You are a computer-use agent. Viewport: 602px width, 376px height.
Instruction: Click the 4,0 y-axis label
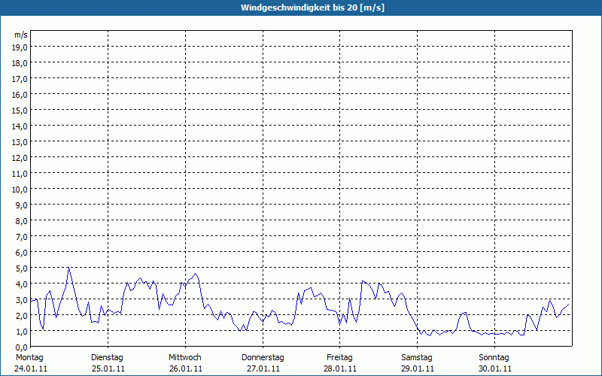tap(22, 284)
